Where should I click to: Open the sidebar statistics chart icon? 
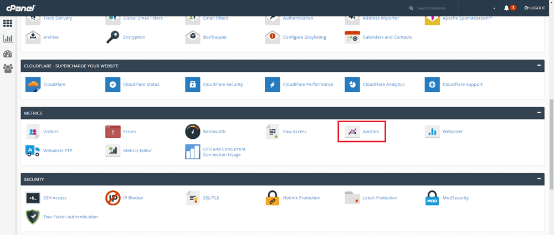8,39
